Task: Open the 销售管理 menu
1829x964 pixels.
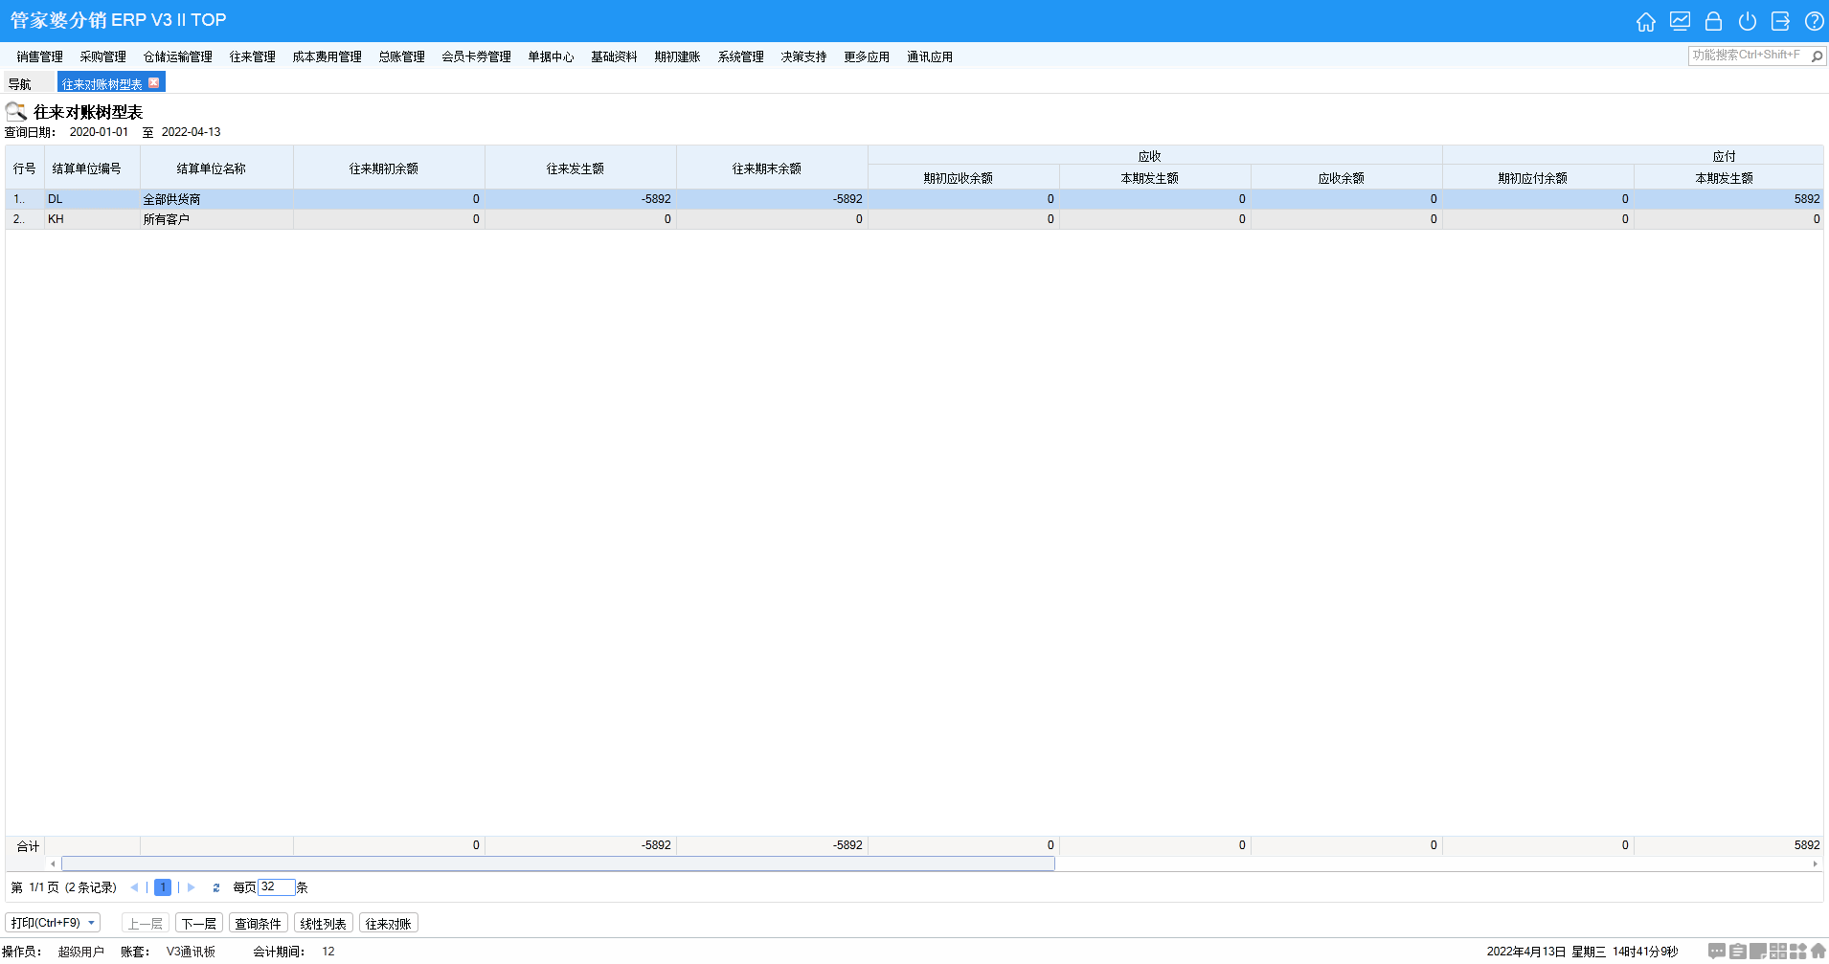Action: tap(39, 56)
